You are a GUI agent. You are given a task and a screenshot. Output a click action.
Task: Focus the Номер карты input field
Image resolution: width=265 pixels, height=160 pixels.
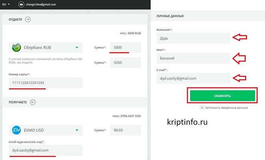tap(46, 83)
